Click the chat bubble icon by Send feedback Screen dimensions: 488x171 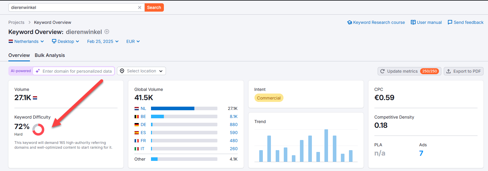point(450,22)
